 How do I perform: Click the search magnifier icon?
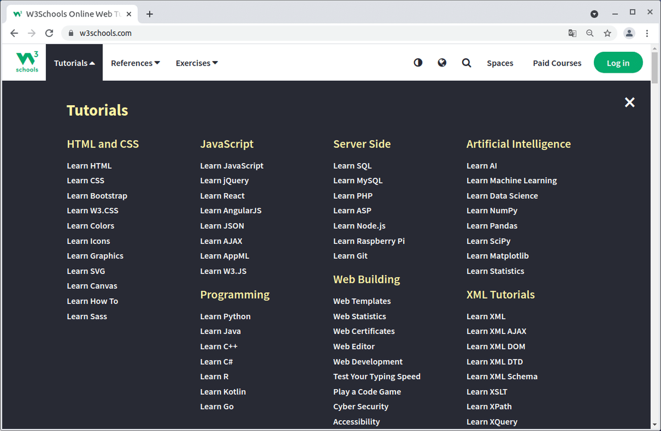tap(467, 63)
